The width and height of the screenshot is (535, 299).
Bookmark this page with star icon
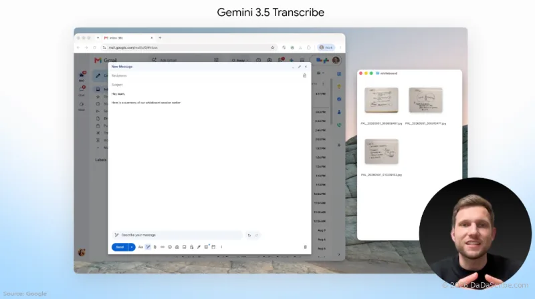pos(272,47)
